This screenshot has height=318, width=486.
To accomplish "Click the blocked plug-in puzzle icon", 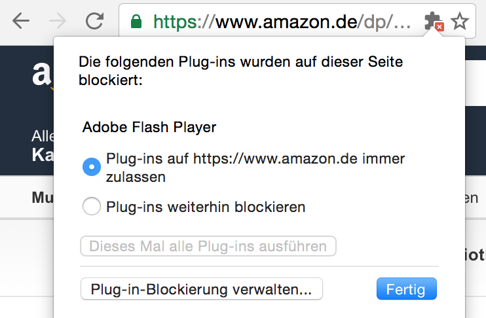I will (433, 22).
